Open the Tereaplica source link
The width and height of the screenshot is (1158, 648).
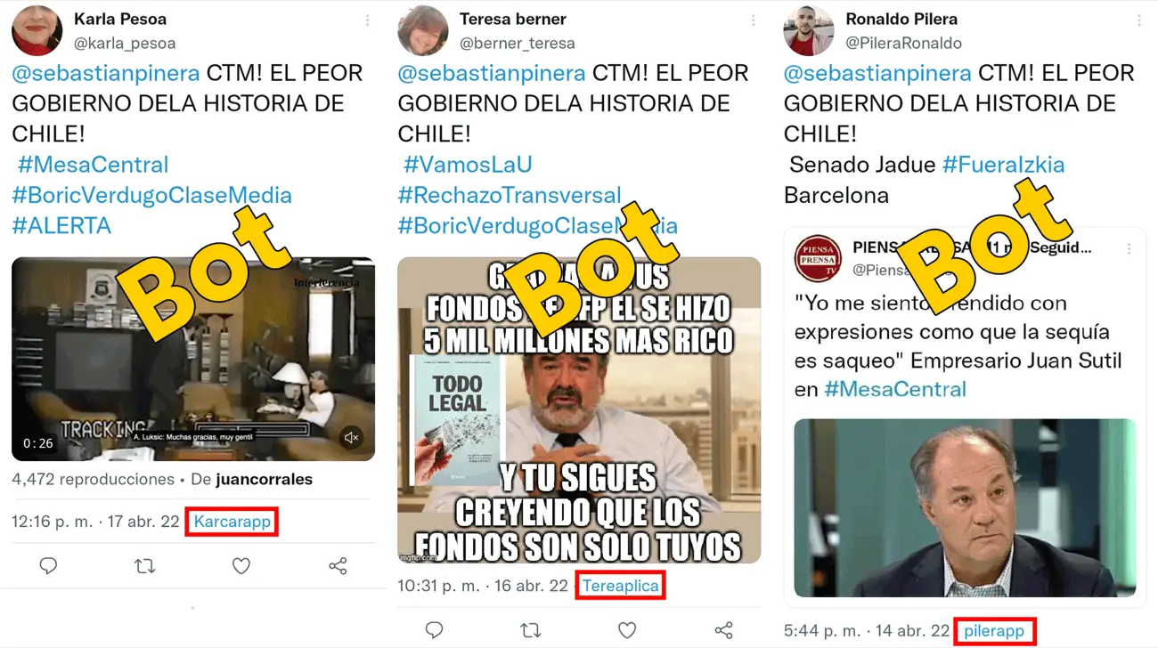point(621,586)
